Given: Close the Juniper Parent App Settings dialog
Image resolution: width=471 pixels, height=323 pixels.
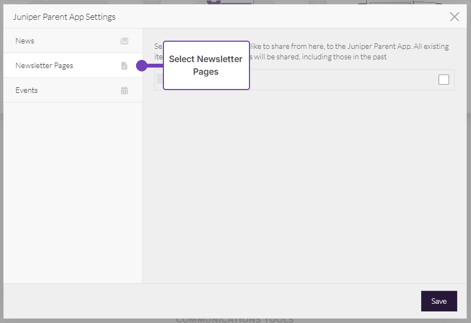Looking at the screenshot, I should pos(454,16).
